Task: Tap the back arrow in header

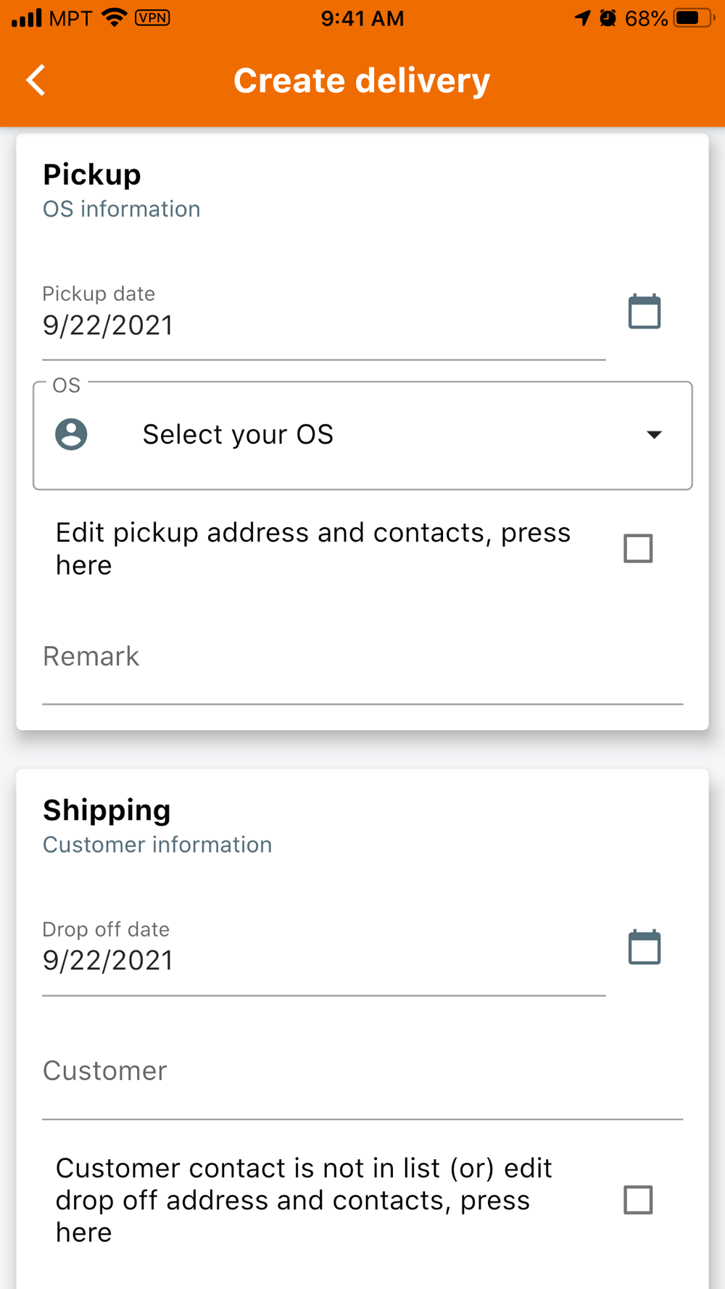Action: 36,80
